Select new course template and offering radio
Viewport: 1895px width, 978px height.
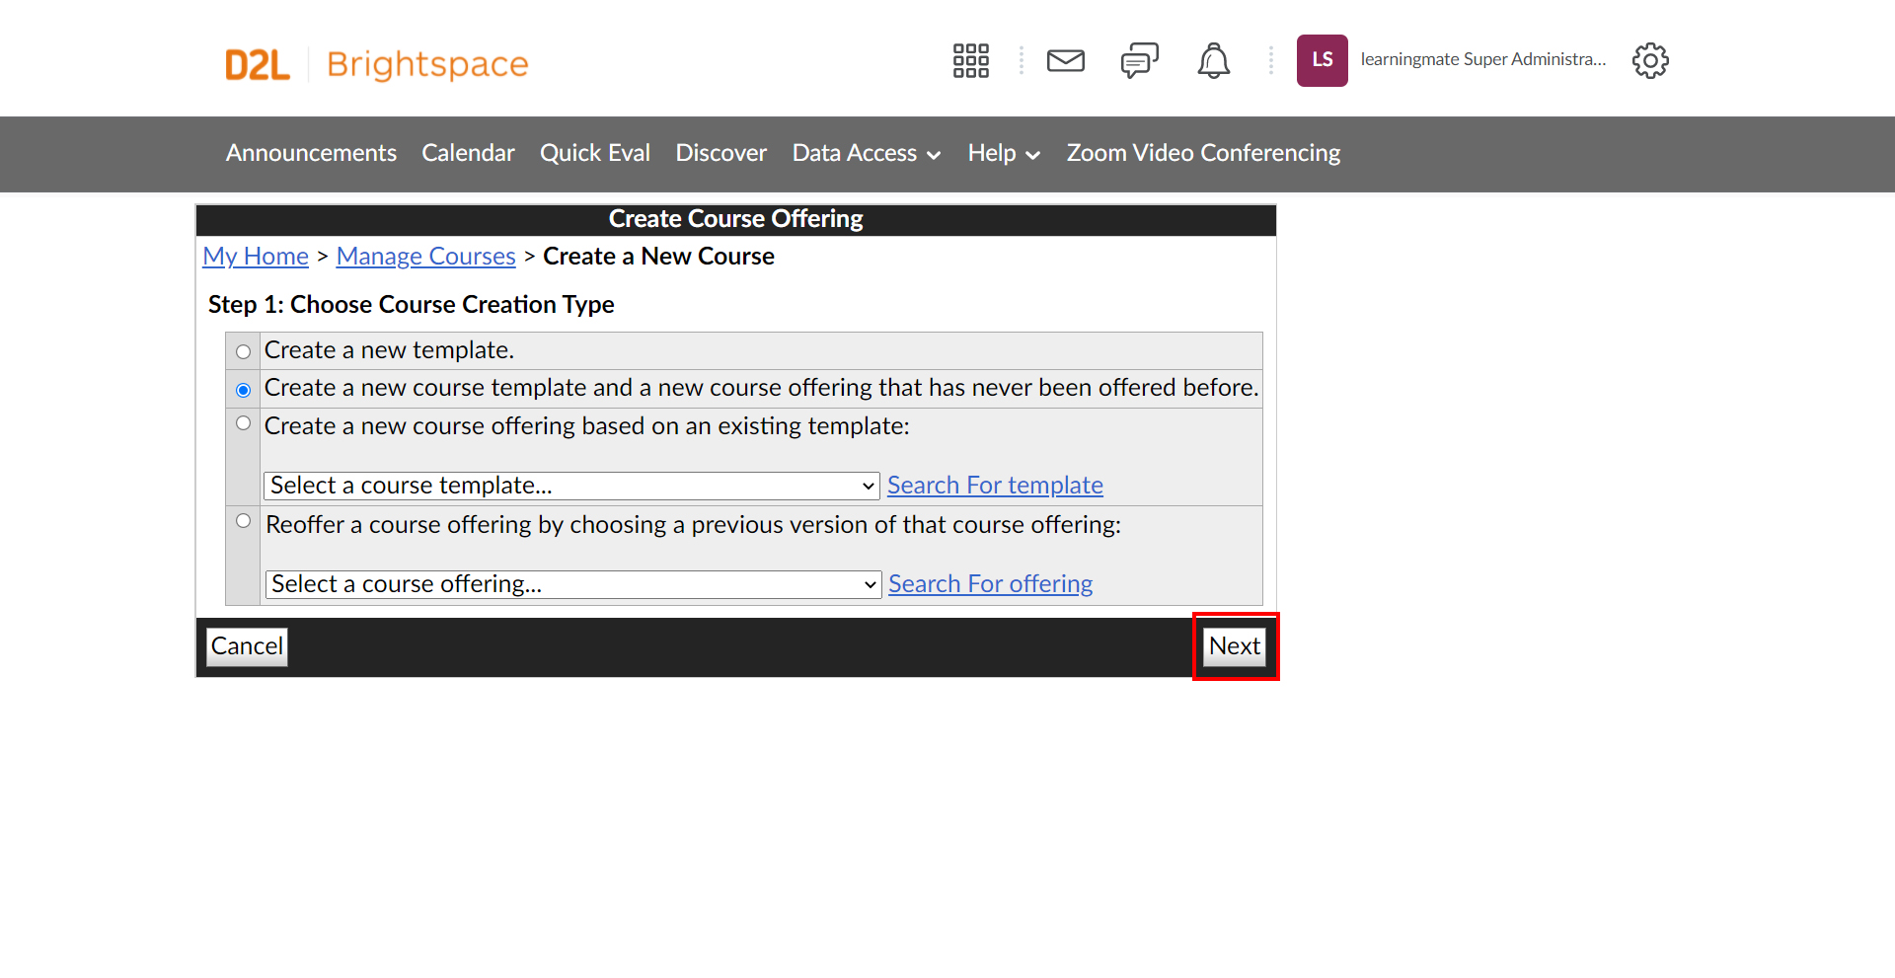point(243,390)
